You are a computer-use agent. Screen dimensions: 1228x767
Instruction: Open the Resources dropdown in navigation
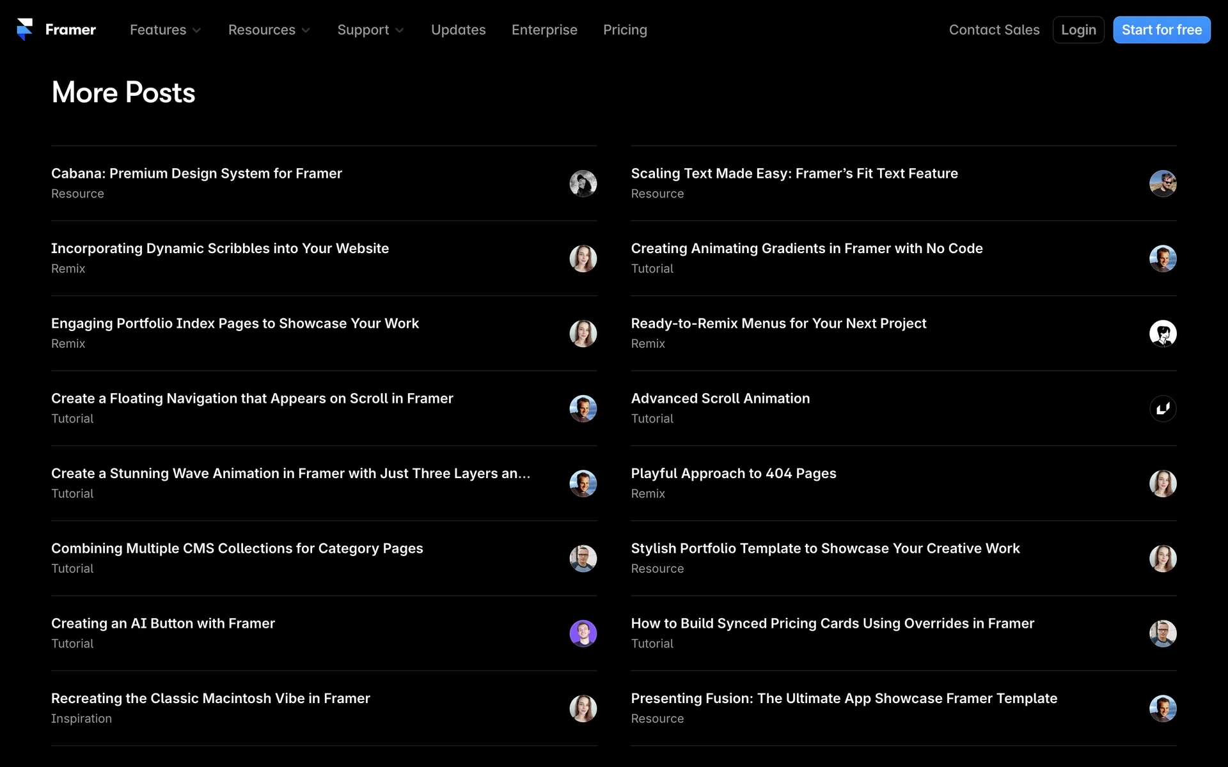tap(269, 30)
